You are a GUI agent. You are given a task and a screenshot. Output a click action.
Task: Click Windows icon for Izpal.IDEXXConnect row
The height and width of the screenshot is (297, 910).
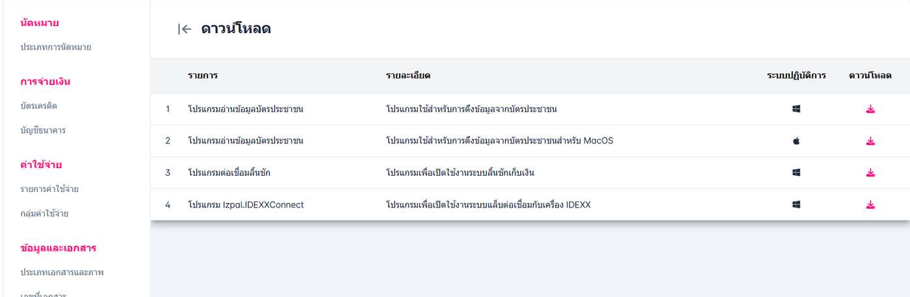coord(796,205)
